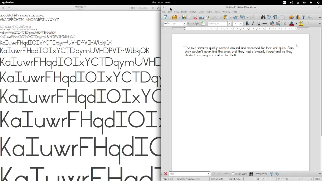Toggle Italic formatting
Image resolution: width=322 pixels, height=181 pixels.
point(253,24)
